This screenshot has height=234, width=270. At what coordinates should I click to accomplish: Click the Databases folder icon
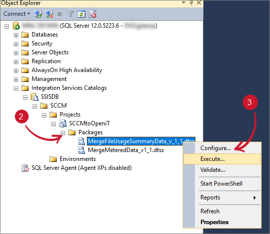point(25,35)
